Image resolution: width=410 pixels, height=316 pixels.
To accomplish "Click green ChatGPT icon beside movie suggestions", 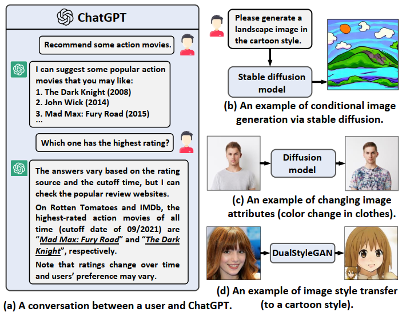I will (19, 70).
